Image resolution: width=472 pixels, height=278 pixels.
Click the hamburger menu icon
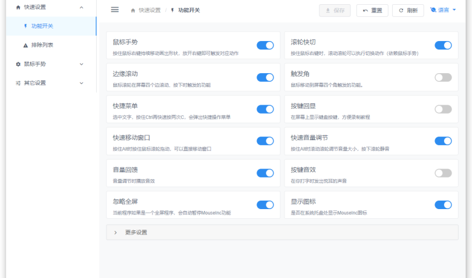coord(114,10)
